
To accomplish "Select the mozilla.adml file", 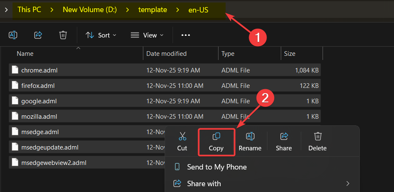I will point(165,116).
